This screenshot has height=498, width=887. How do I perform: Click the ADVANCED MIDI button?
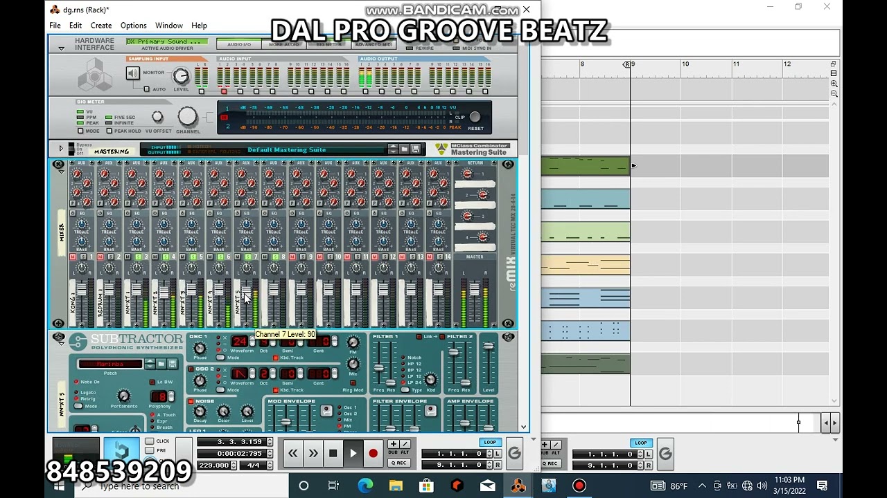pos(374,44)
